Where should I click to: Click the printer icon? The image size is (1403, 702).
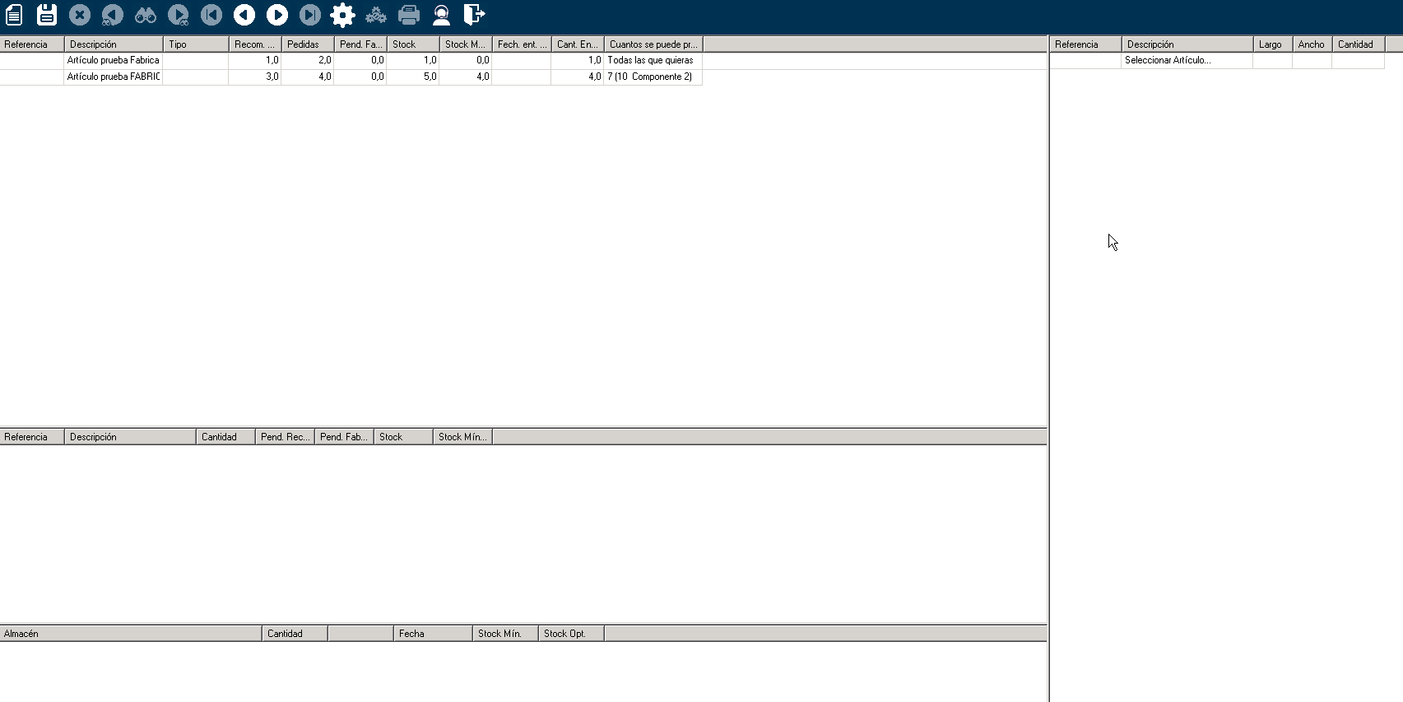409,15
